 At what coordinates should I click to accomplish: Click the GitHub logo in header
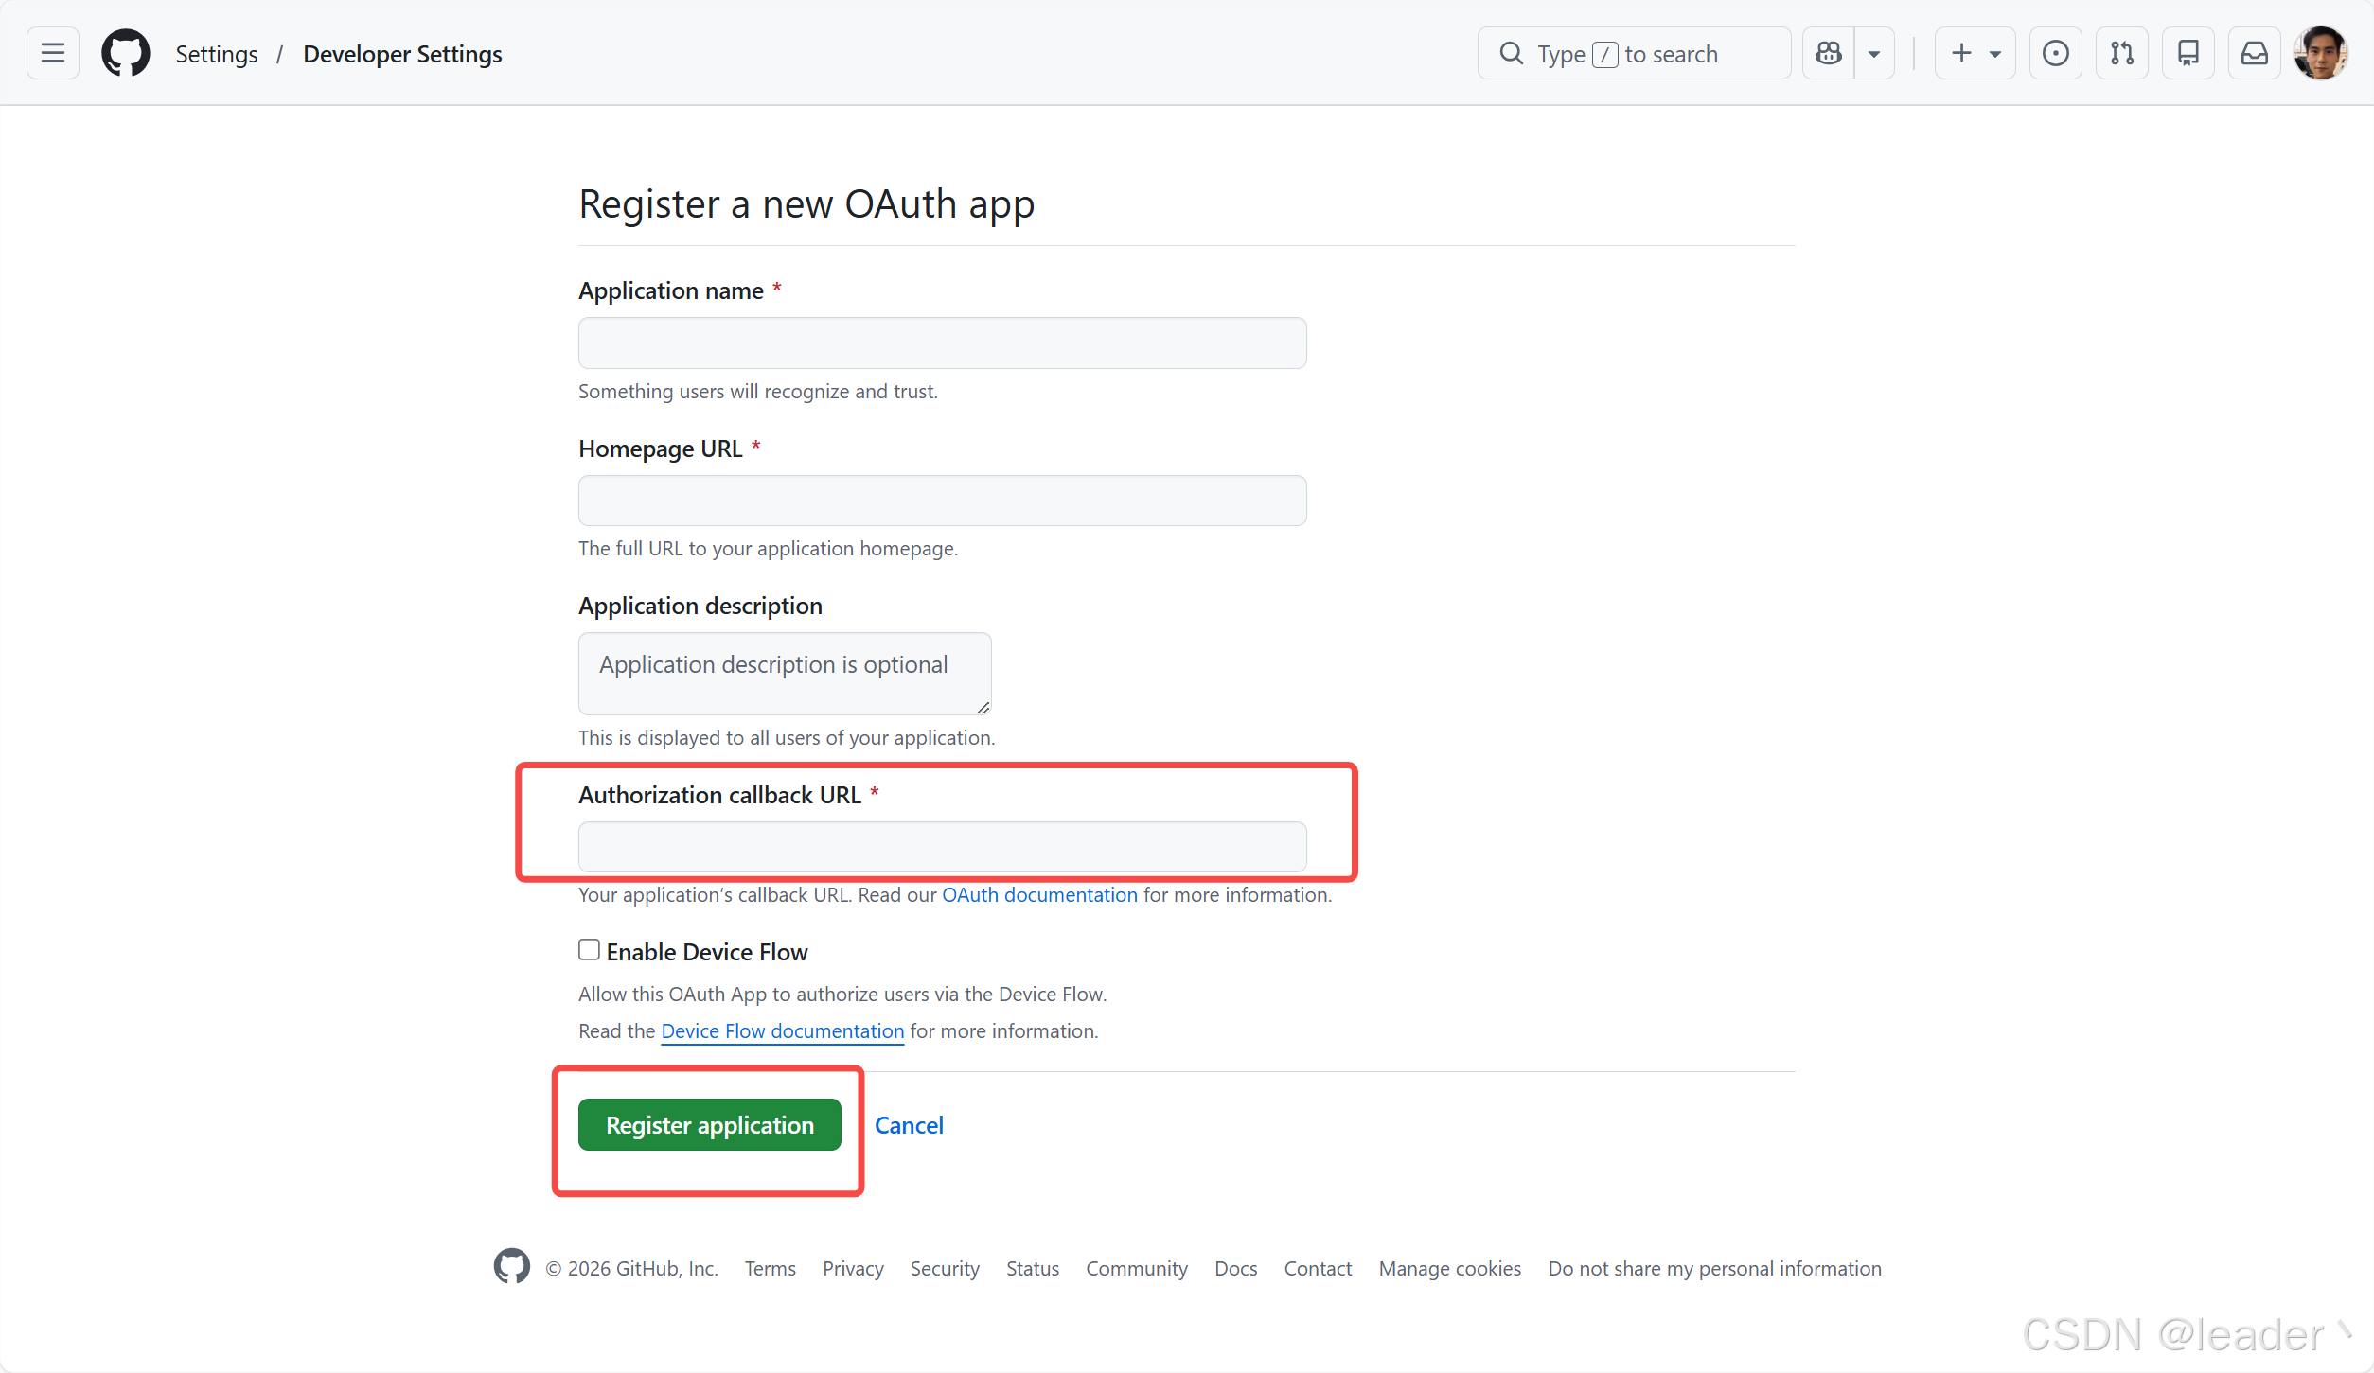(126, 53)
